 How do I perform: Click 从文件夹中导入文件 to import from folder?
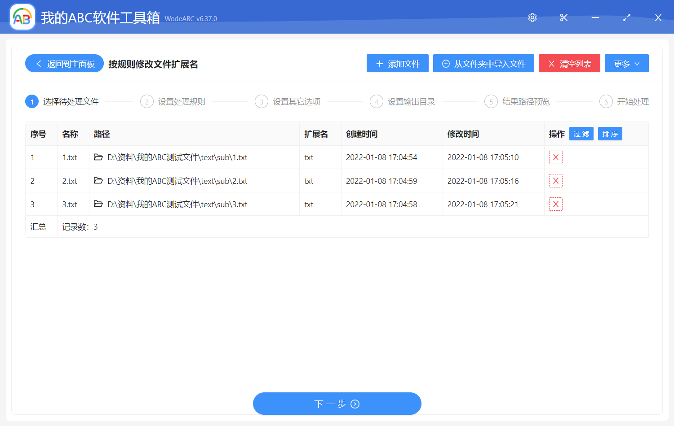[483, 63]
